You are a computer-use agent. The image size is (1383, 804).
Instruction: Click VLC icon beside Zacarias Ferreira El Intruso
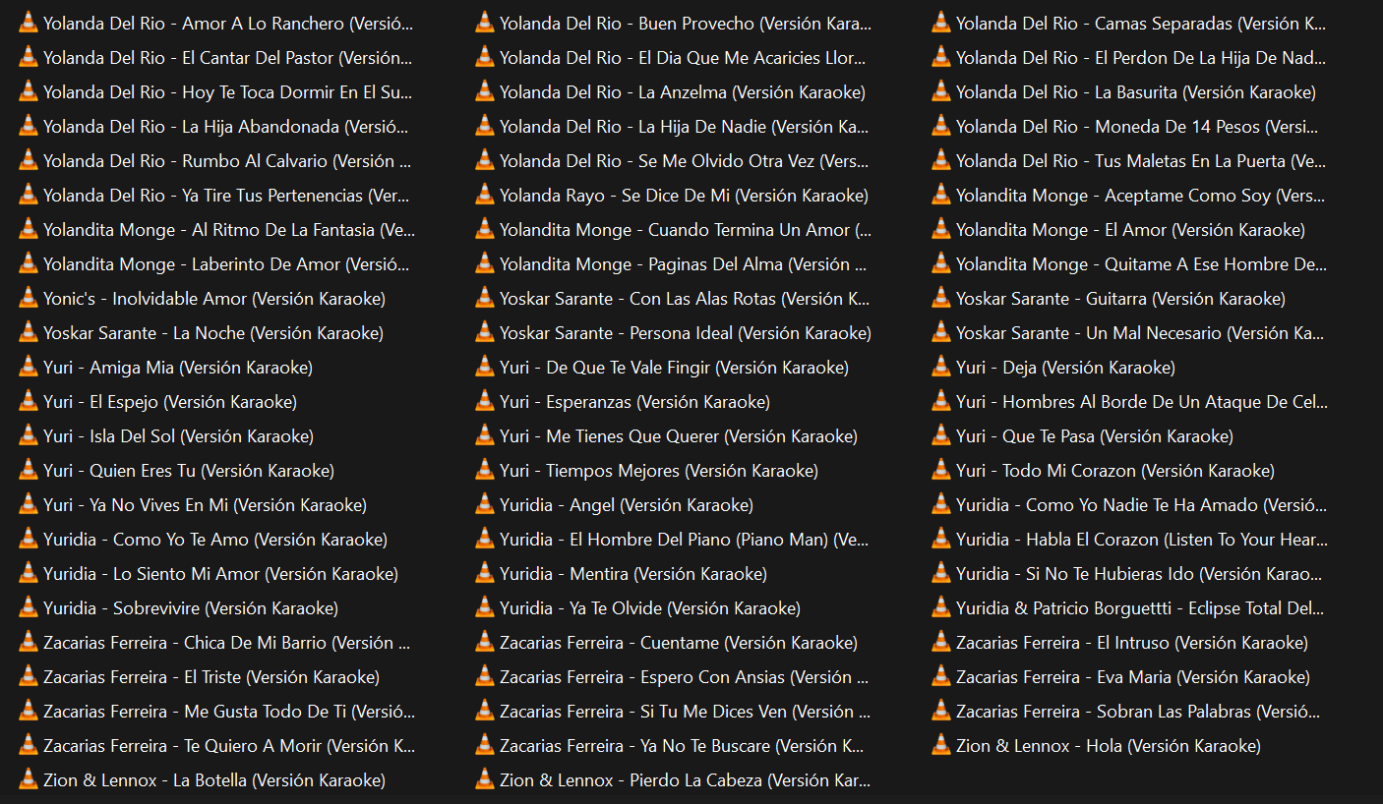[941, 642]
